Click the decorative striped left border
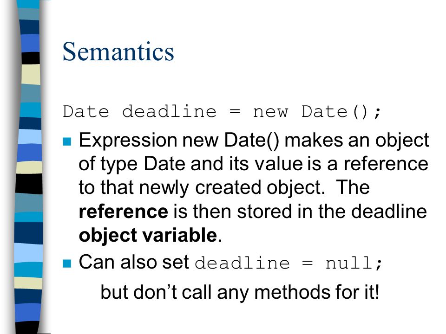Viewport: 446px width, 334px height. point(28,167)
